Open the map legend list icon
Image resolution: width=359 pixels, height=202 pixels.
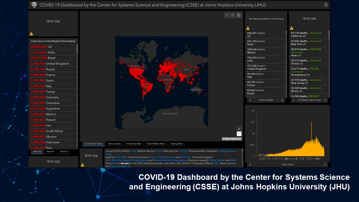[233, 15]
